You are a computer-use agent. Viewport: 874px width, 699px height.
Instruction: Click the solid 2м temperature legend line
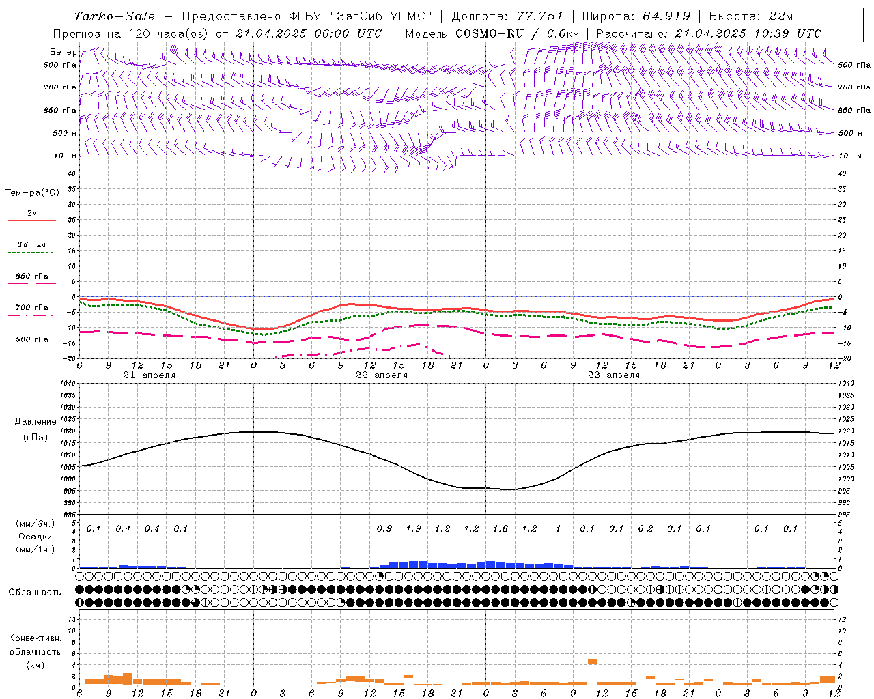click(x=31, y=220)
